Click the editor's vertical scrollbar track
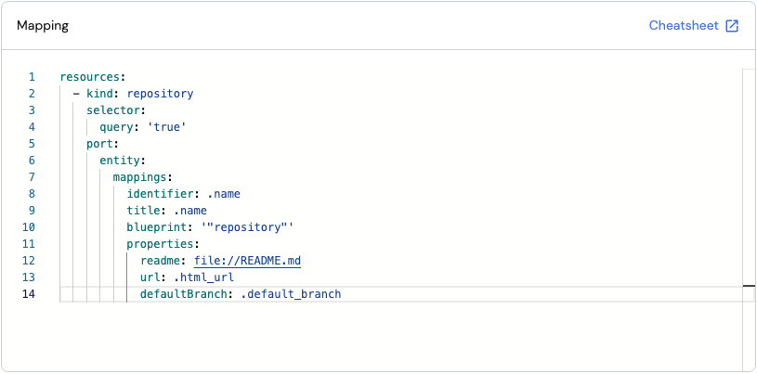Screen dimensions: 757x374 pyautogui.click(x=749, y=186)
